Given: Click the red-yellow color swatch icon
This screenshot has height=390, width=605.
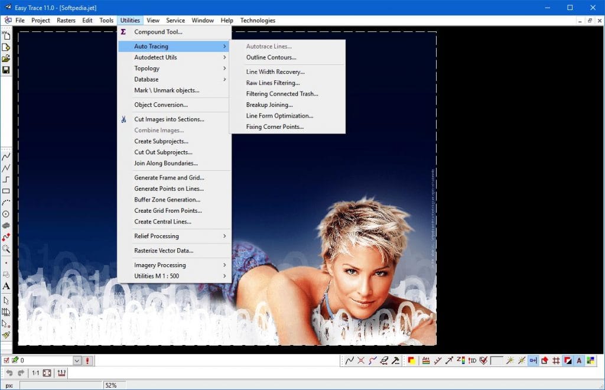Looking at the screenshot, I should tap(411, 360).
